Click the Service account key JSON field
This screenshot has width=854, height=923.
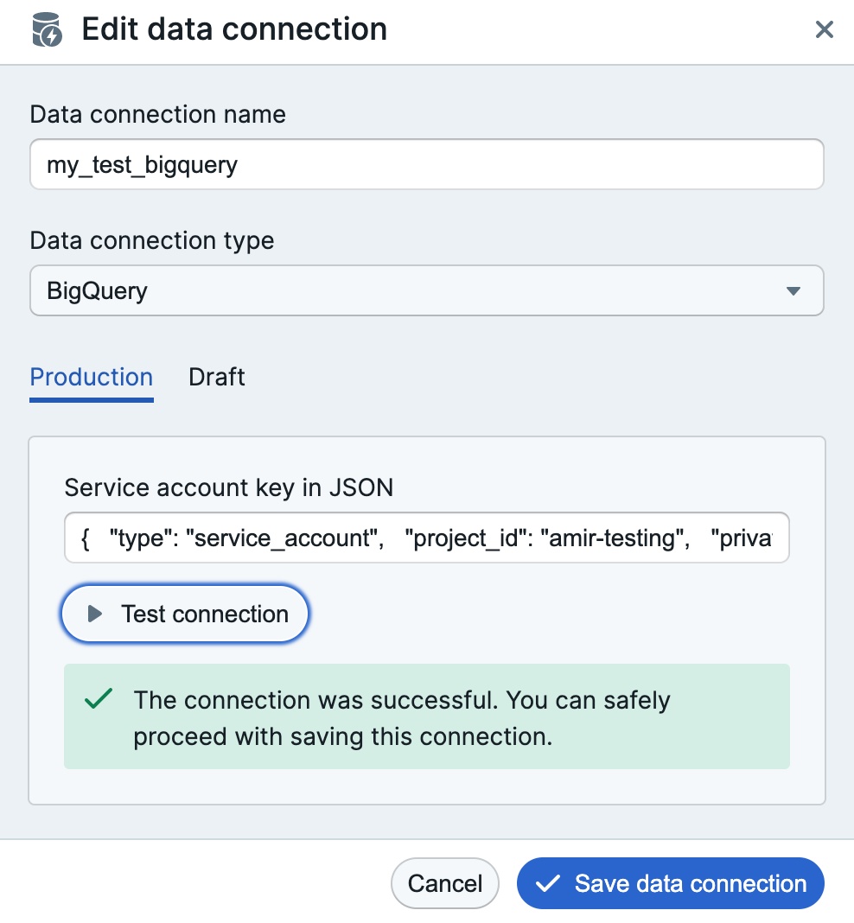427,538
